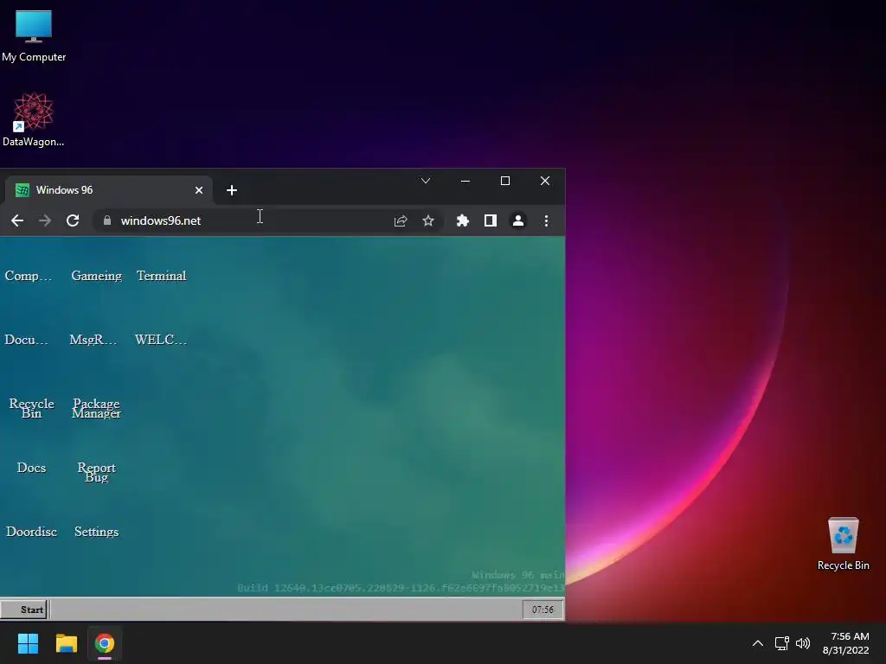Screen dimensions: 886x664
Task: Launch the Doordisc shortcut
Action: coord(32,532)
